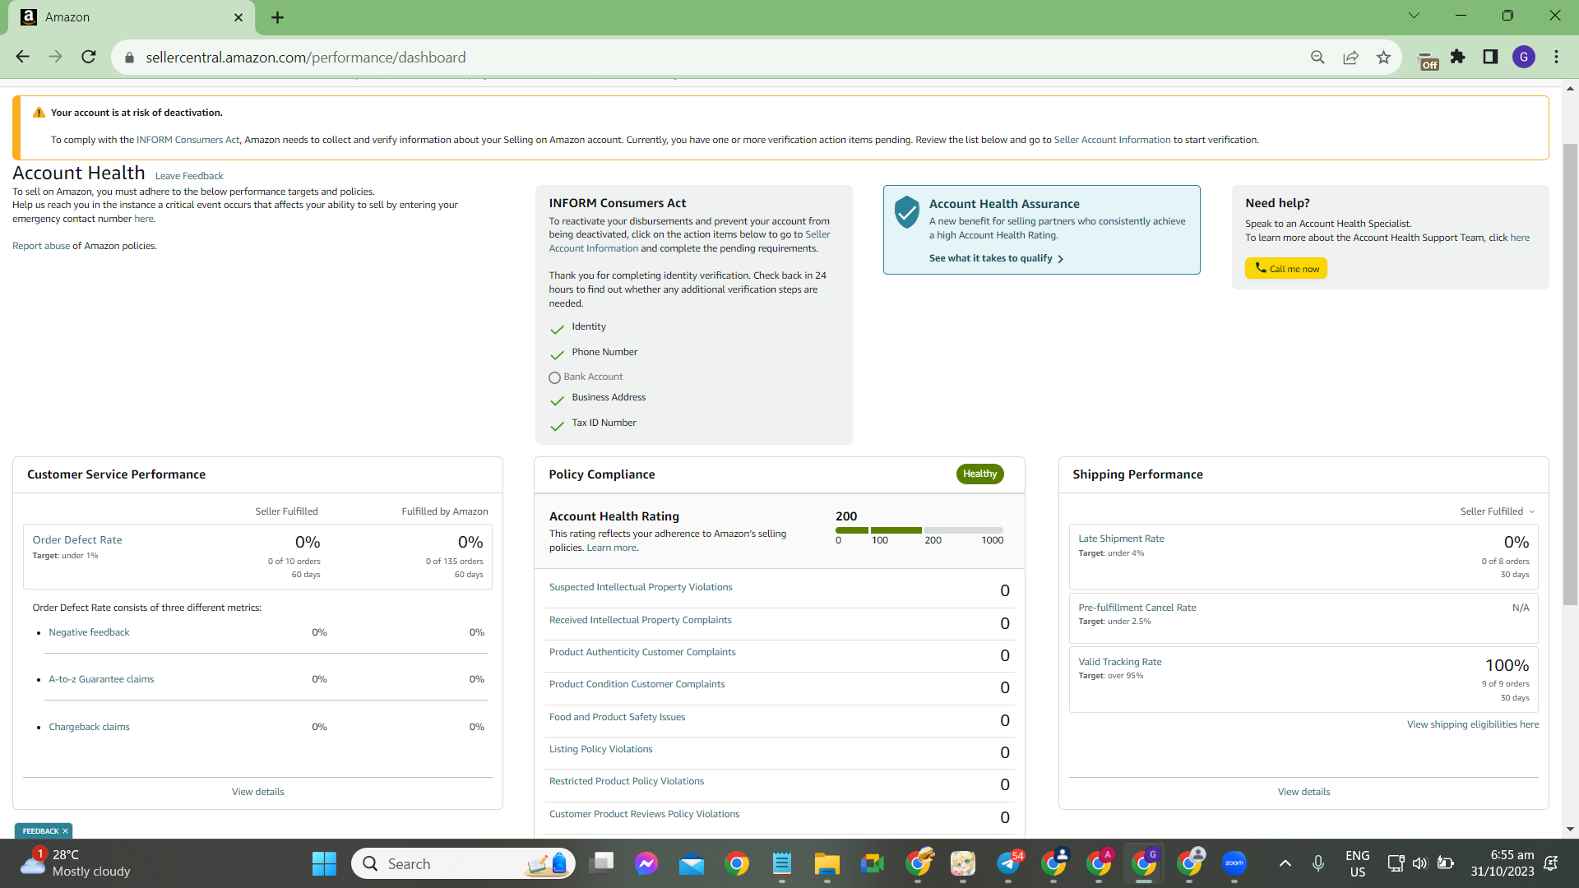View site information via the lock icon
The height and width of the screenshot is (888, 1579).
tap(129, 58)
